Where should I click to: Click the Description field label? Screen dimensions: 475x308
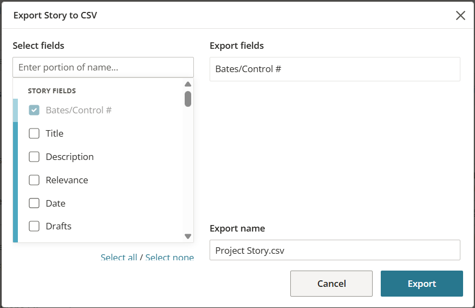click(70, 157)
